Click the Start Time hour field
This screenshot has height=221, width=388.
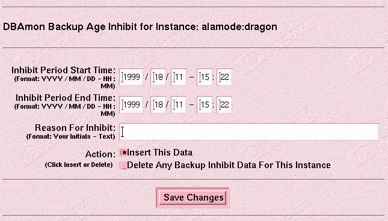tap(205, 77)
